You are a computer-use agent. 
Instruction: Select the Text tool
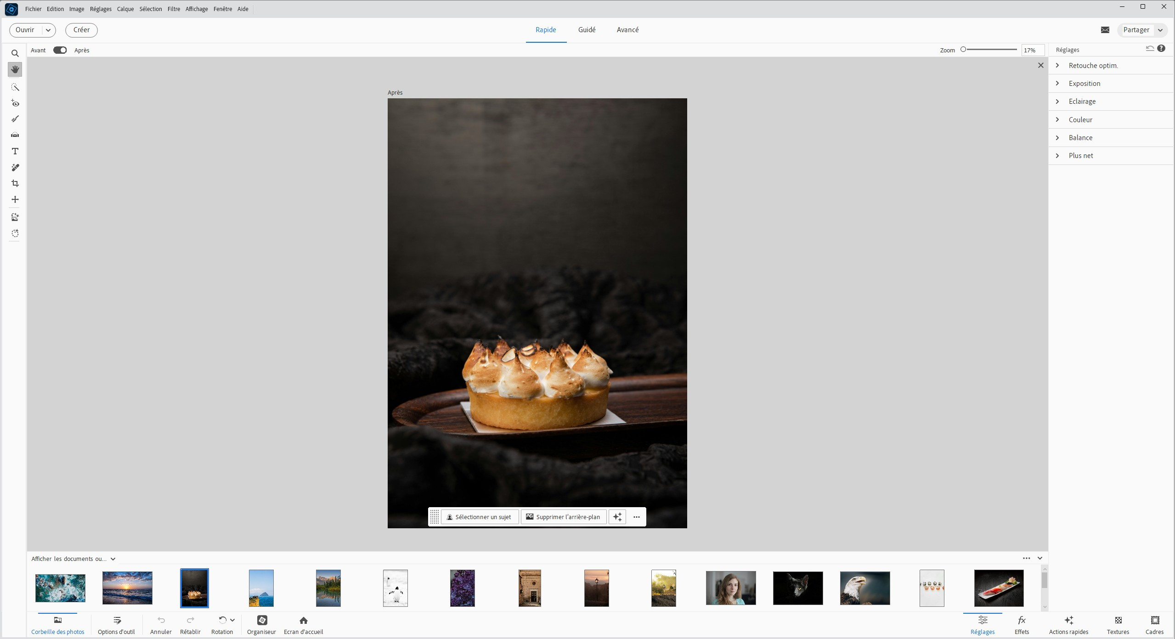[15, 151]
